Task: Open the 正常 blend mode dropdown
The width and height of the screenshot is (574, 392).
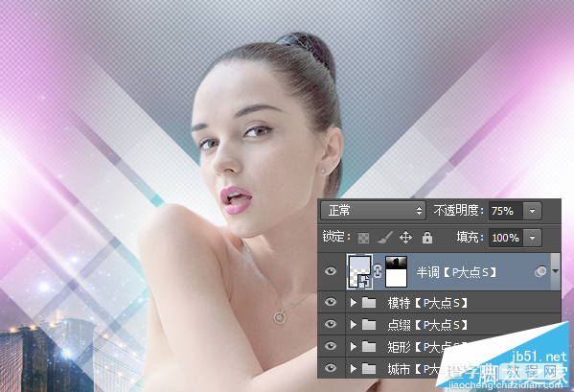Action: tap(373, 211)
